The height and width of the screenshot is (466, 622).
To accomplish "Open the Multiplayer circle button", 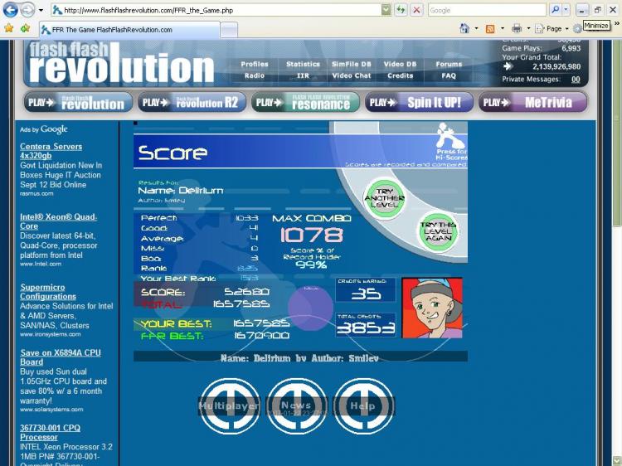I will [229, 406].
